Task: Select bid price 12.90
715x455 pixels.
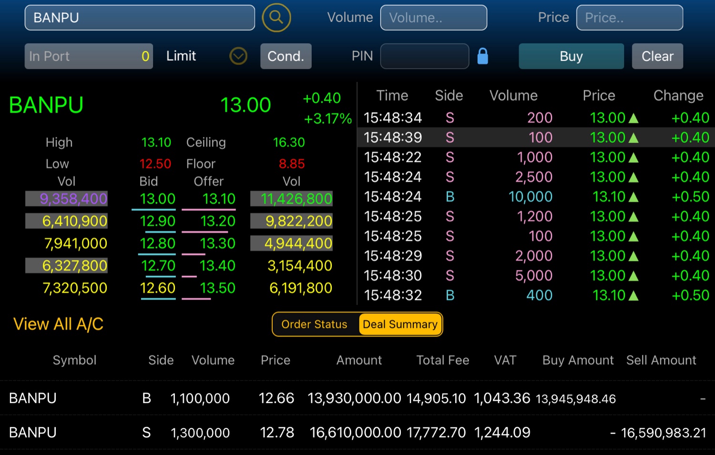Action: 158,221
